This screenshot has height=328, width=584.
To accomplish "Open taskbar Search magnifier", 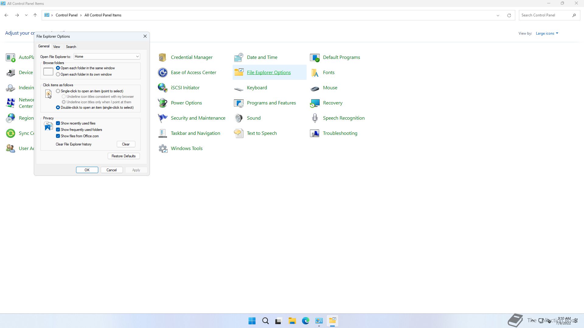I will (266, 321).
